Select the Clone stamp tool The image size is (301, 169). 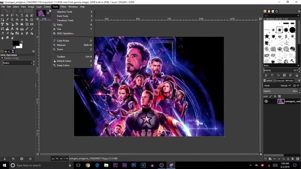tap(22, 33)
